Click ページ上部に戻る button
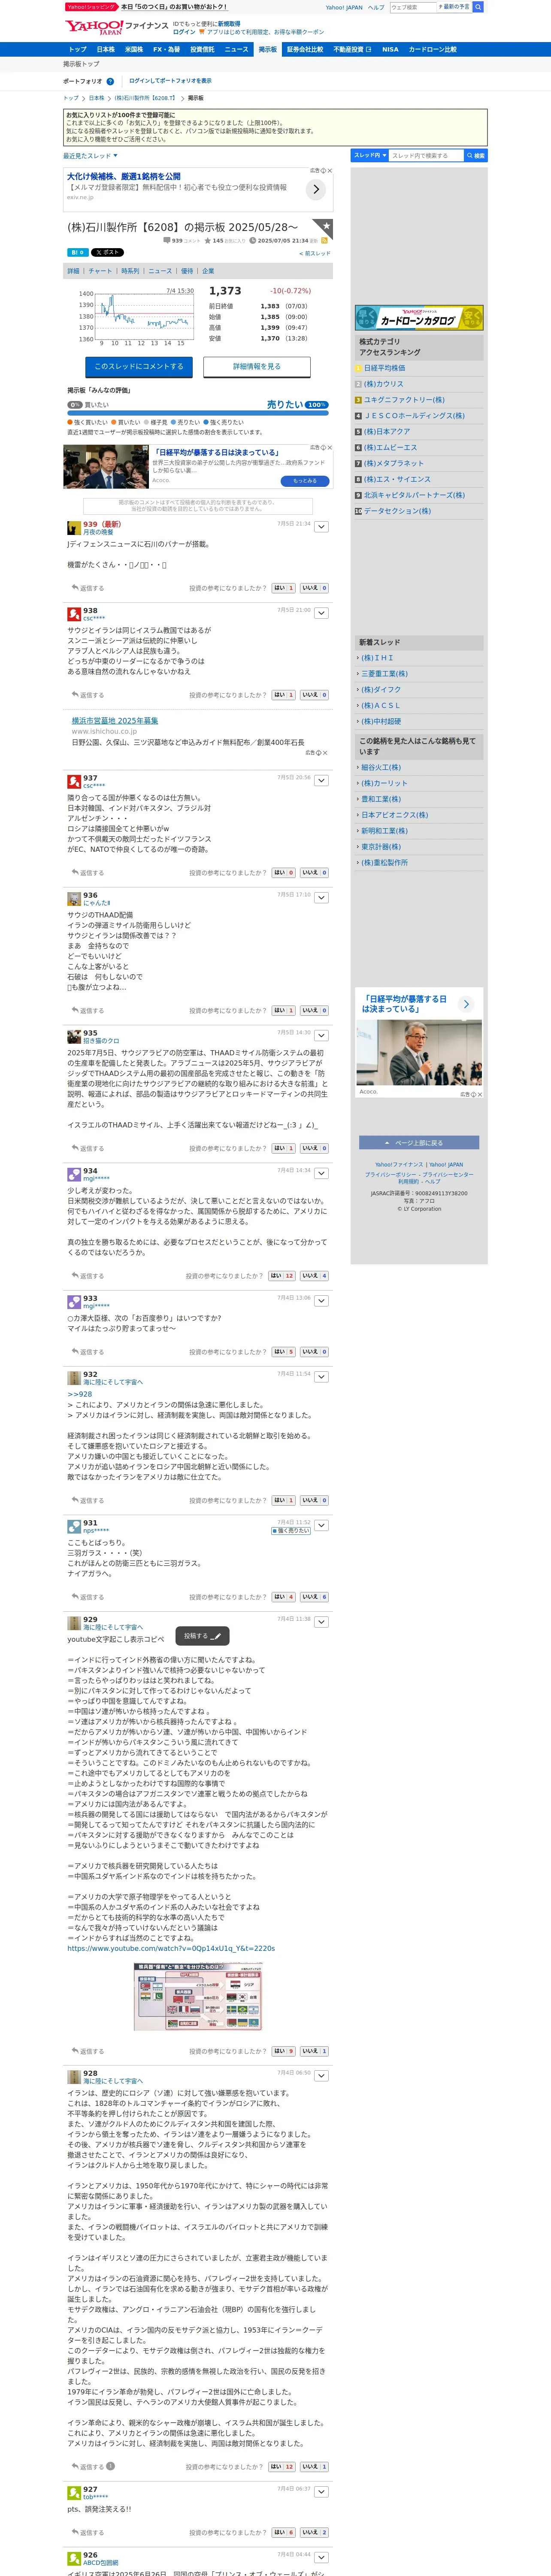 coord(419,1143)
